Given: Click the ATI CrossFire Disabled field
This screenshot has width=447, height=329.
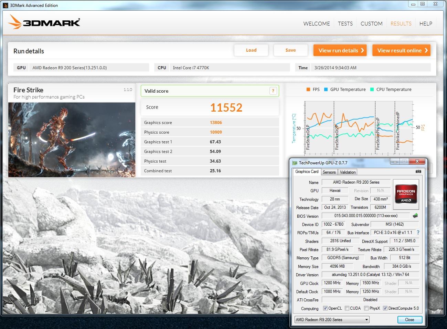Looking at the screenshot, I should point(370,300).
